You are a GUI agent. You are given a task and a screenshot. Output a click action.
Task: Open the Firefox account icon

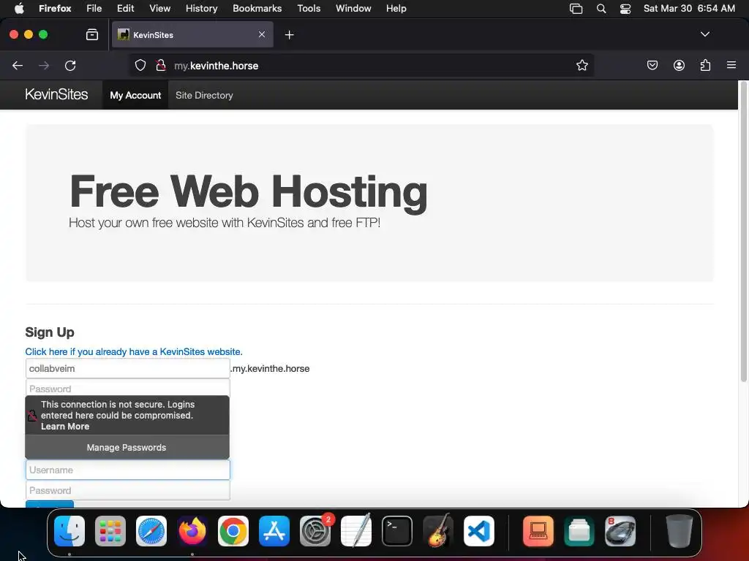tap(679, 65)
